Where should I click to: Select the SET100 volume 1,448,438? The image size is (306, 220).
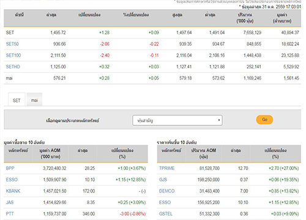253,56
